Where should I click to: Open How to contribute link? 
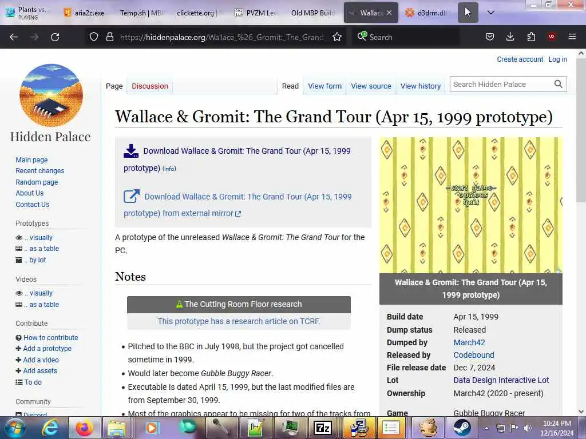[x=50, y=337]
